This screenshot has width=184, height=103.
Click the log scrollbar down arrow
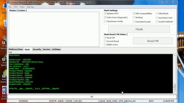175,92
